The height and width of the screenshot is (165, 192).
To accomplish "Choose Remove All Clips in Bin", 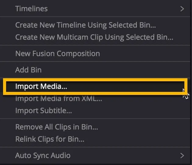I will pyautogui.click(x=56, y=127).
